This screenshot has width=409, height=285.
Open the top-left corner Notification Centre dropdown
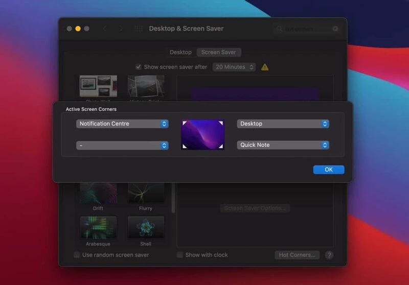click(x=122, y=124)
